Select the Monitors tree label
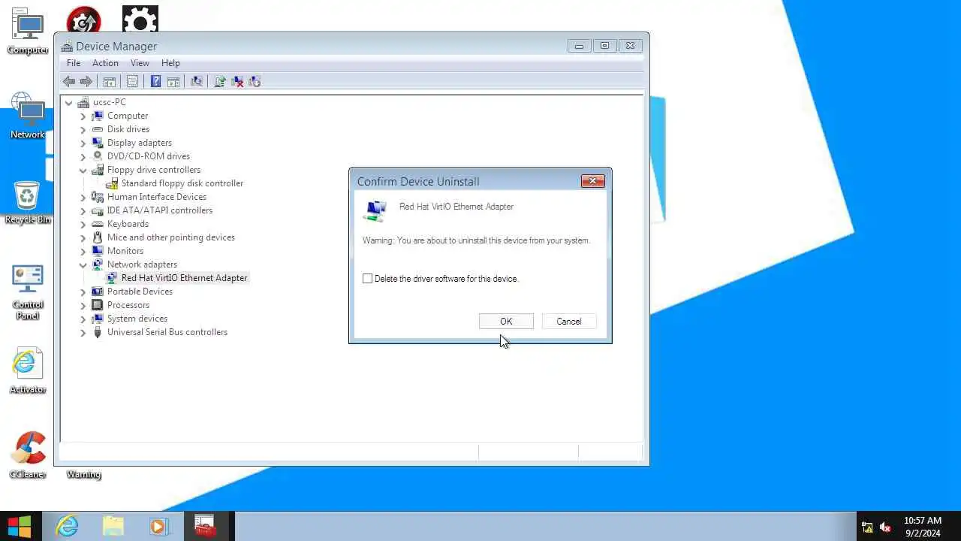Image resolution: width=961 pixels, height=541 pixels. [125, 251]
